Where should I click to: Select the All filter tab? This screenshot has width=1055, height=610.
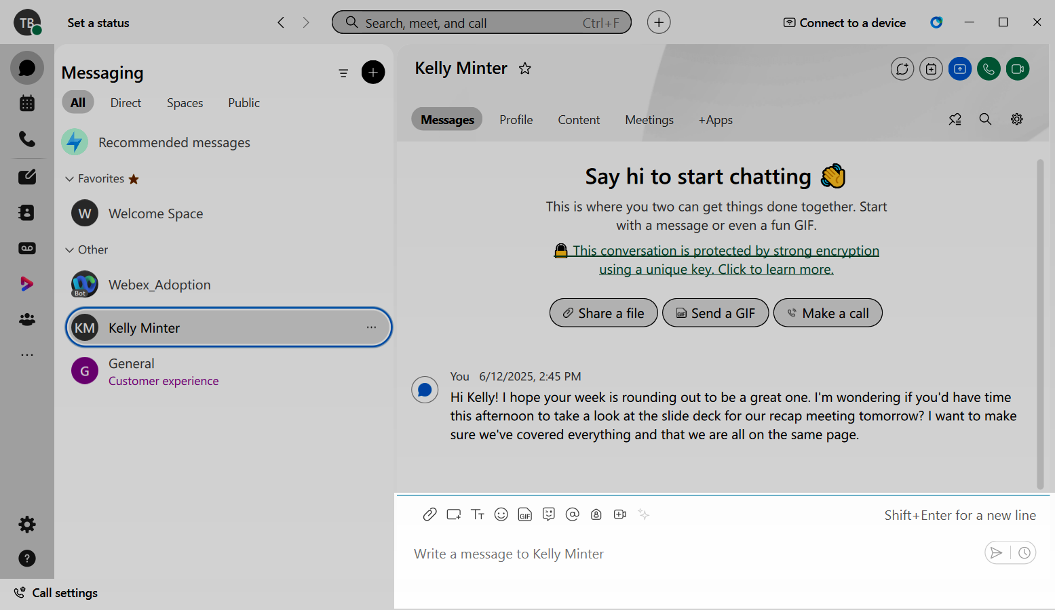click(x=78, y=102)
